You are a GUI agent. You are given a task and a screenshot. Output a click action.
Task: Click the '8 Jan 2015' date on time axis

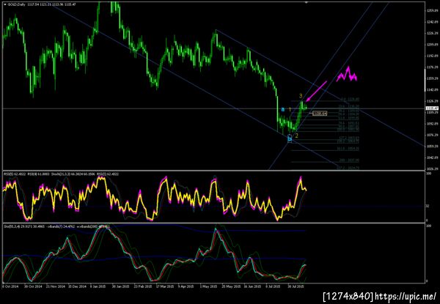pyautogui.click(x=98, y=286)
